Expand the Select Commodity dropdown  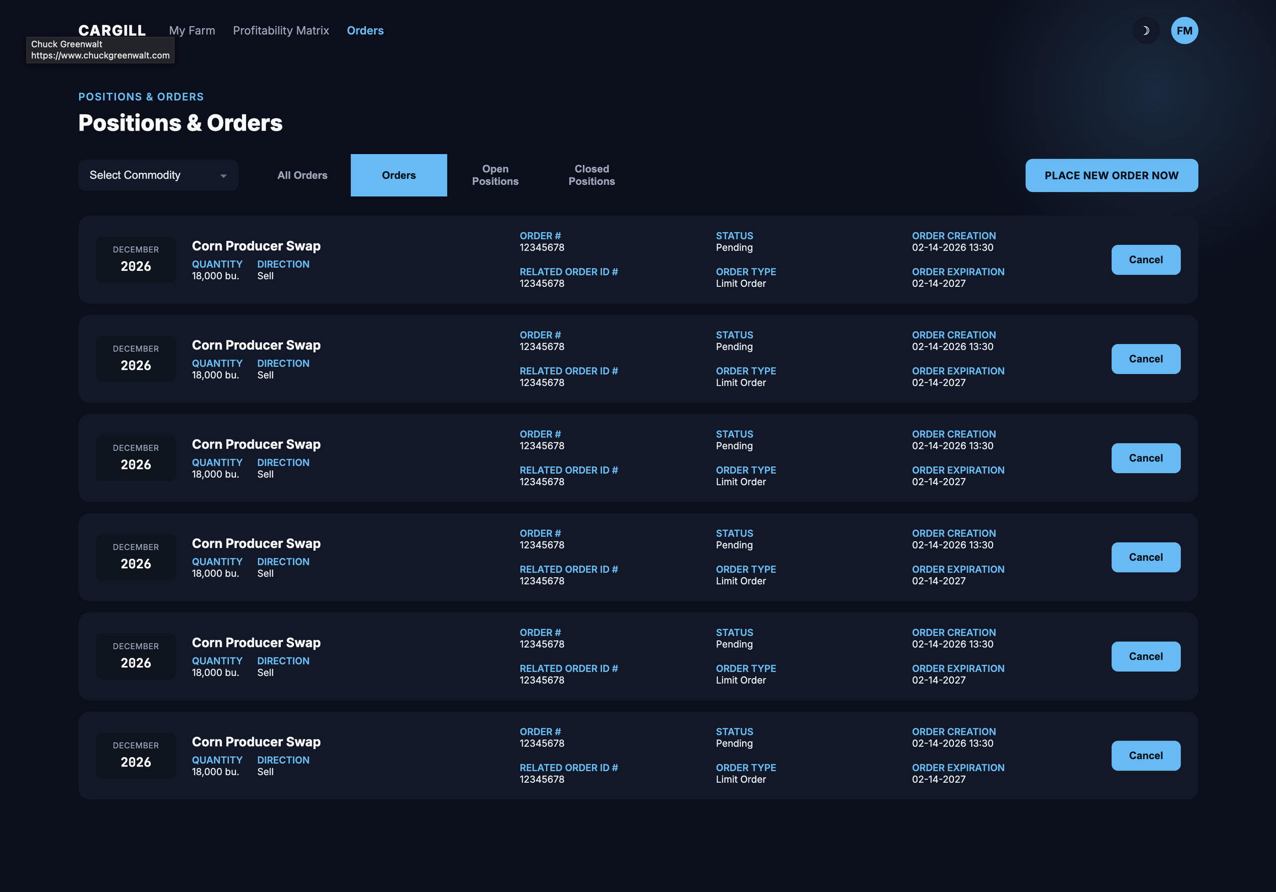coord(158,175)
